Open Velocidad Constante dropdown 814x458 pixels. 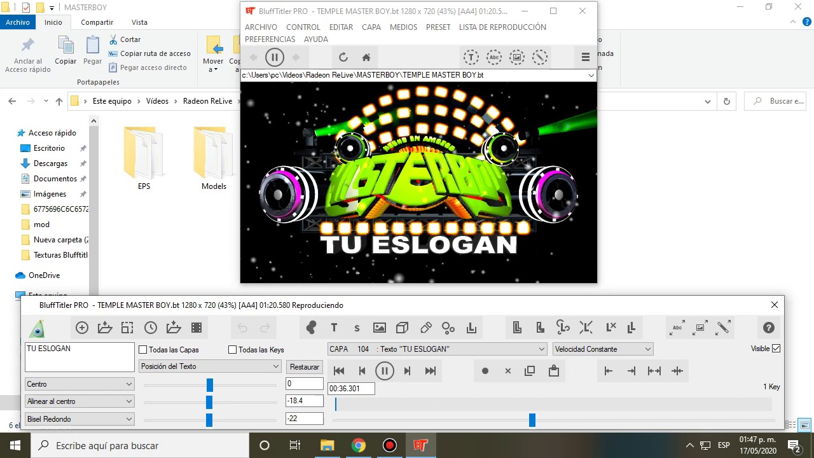click(603, 349)
